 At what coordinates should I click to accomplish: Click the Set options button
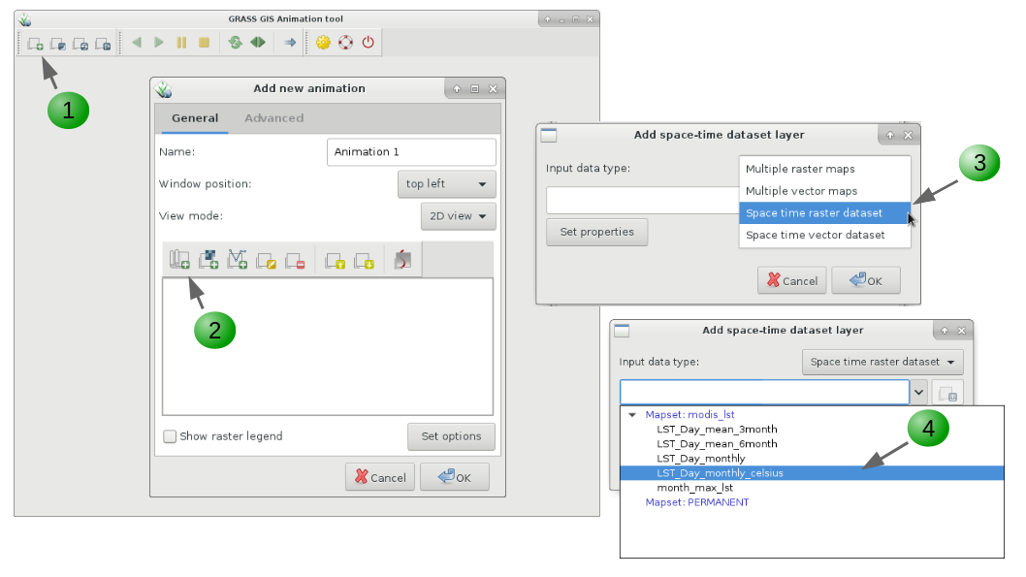[451, 436]
